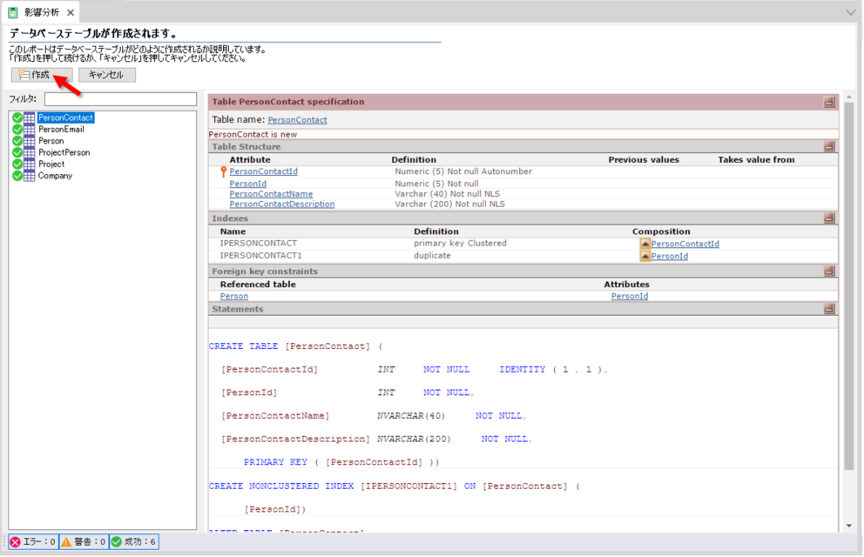Click the green check icon for Person
Image resolution: width=864 pixels, height=557 pixels.
(17, 141)
